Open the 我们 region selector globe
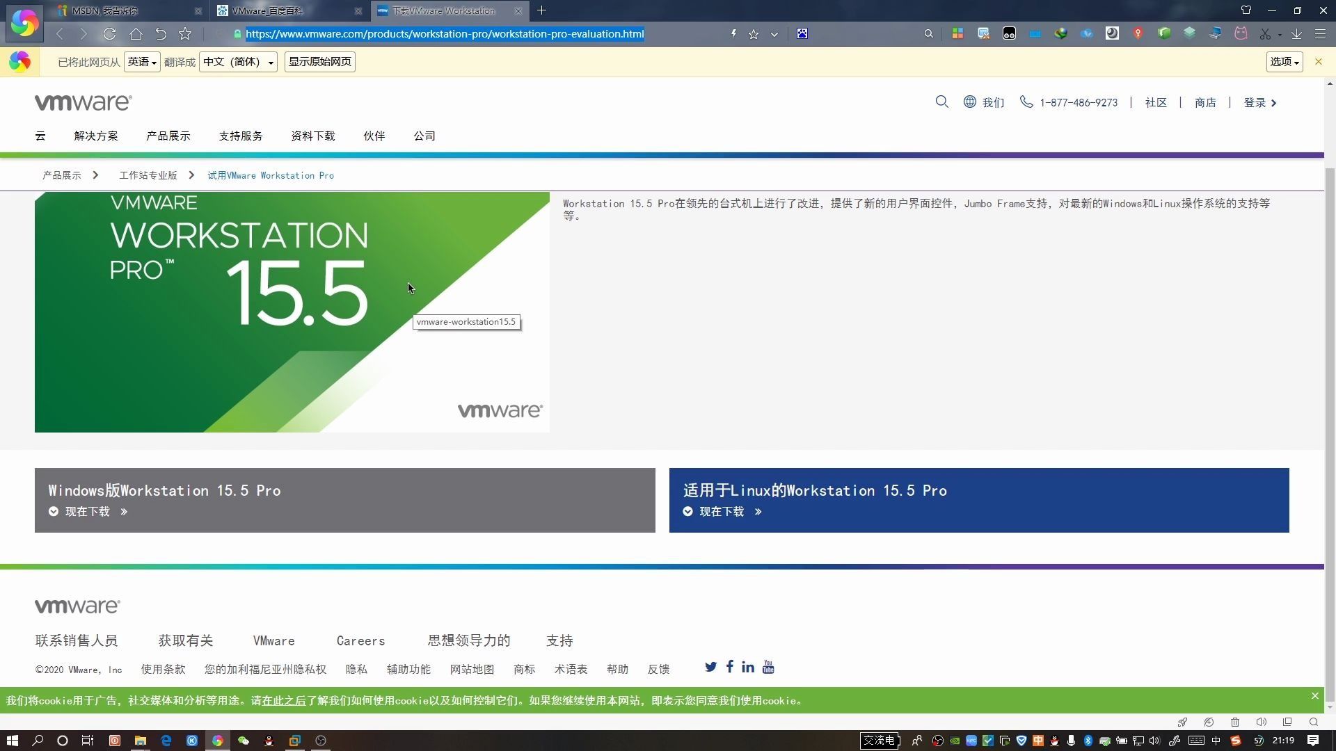 [970, 102]
